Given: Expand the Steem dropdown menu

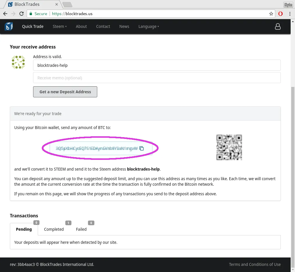Looking at the screenshot, I should pos(60,26).
